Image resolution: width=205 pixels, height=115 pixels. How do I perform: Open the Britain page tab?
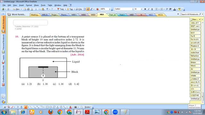(x=195, y=63)
